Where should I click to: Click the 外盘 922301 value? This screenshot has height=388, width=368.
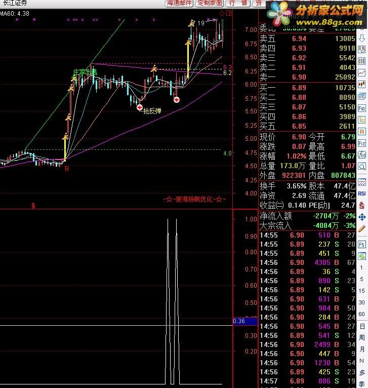294,175
